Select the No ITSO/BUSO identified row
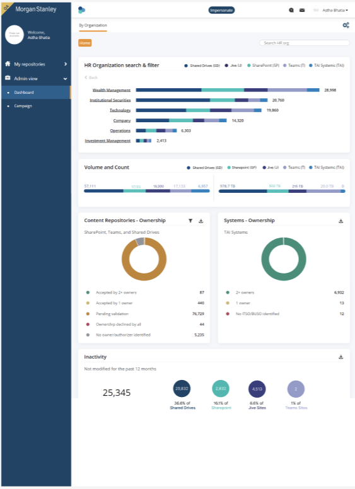The width and height of the screenshot is (355, 489). (x=284, y=314)
